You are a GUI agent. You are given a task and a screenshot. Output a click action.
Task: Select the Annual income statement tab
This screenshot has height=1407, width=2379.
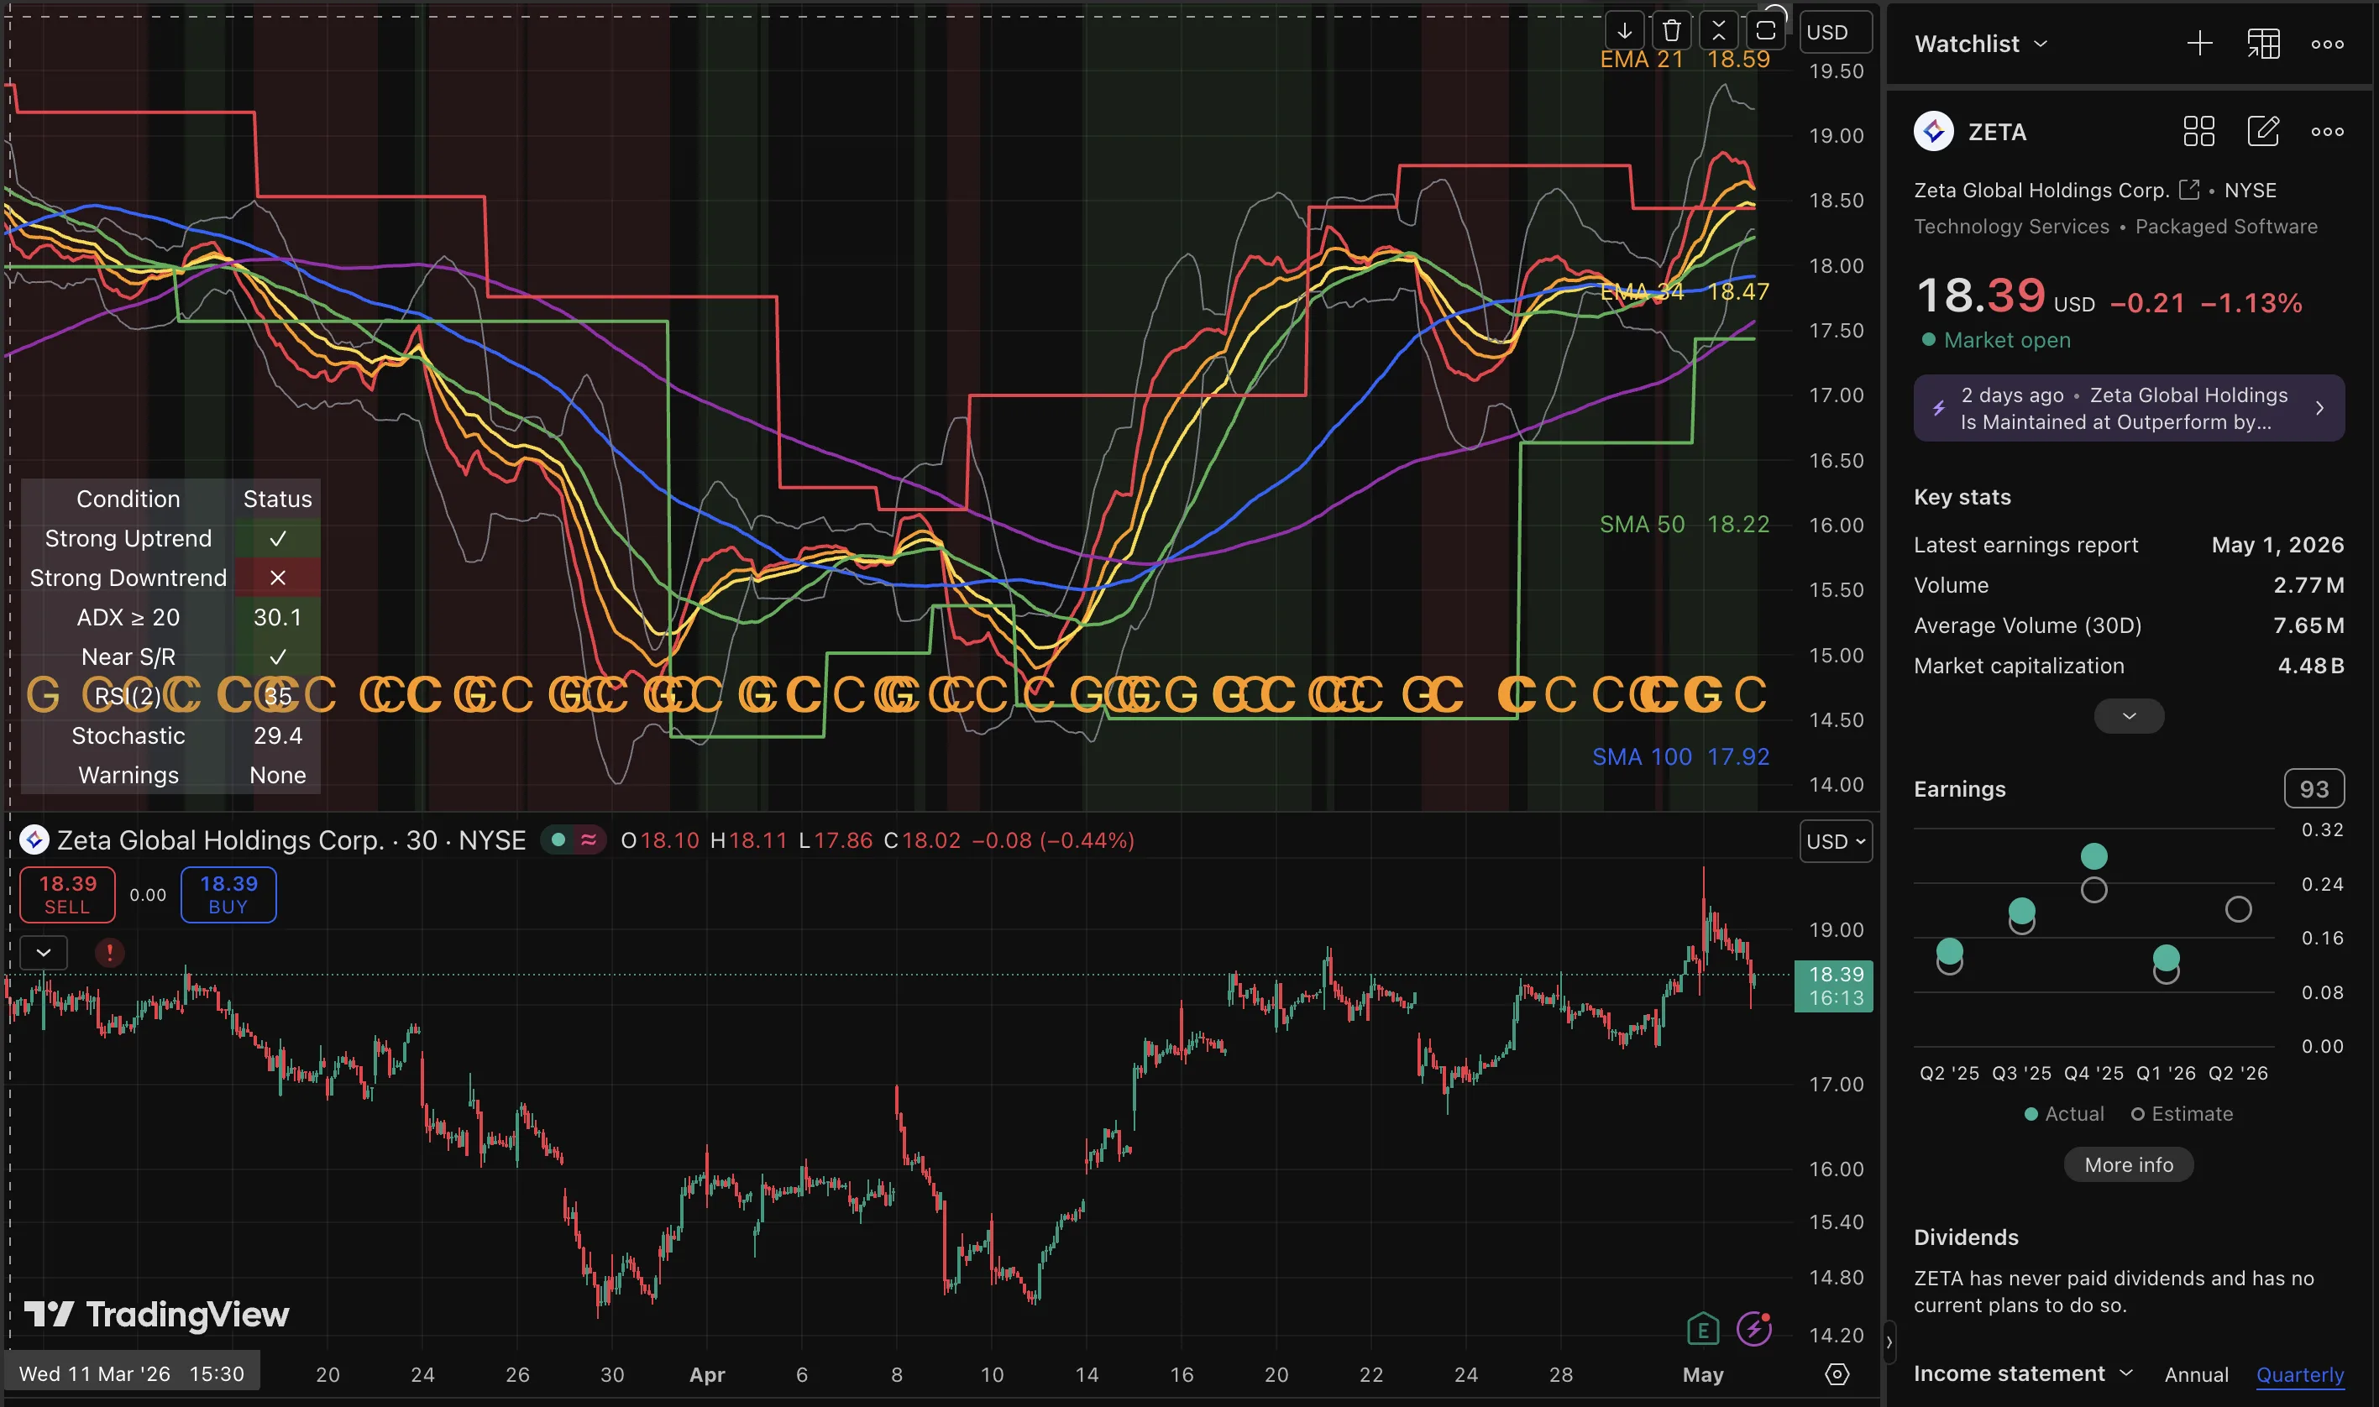[x=2196, y=1373]
